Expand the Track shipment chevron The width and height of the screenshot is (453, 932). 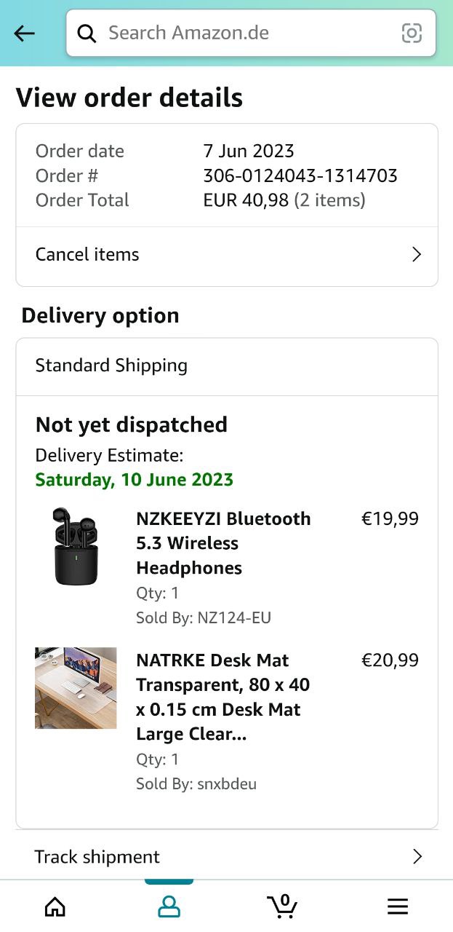coord(417,856)
